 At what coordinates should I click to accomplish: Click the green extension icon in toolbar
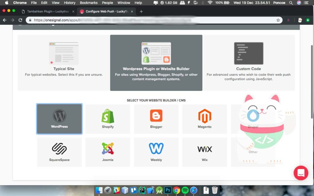(308, 20)
